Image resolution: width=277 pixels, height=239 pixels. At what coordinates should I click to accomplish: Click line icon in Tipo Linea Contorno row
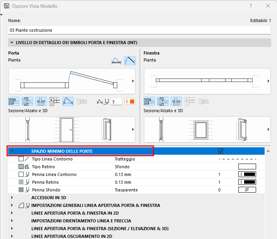pos(27,159)
